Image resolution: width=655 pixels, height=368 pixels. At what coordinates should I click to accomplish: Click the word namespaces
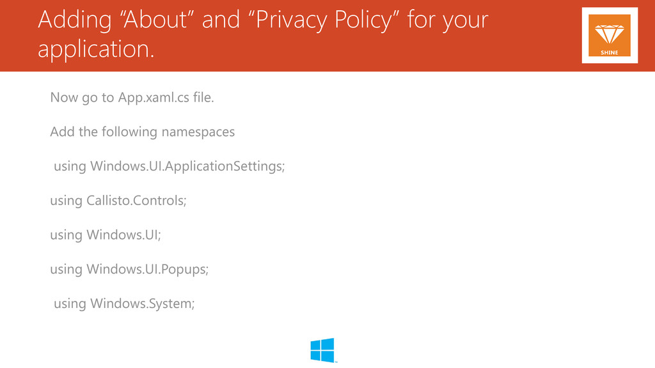point(198,133)
